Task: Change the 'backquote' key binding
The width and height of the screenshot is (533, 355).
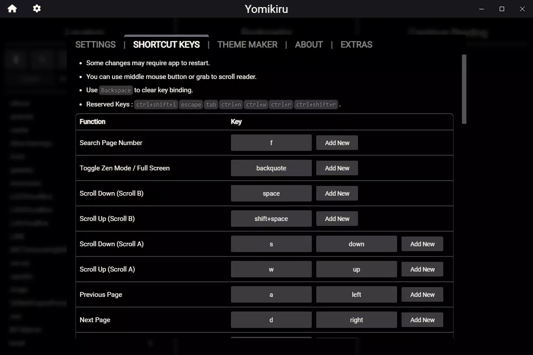Action: [271, 168]
